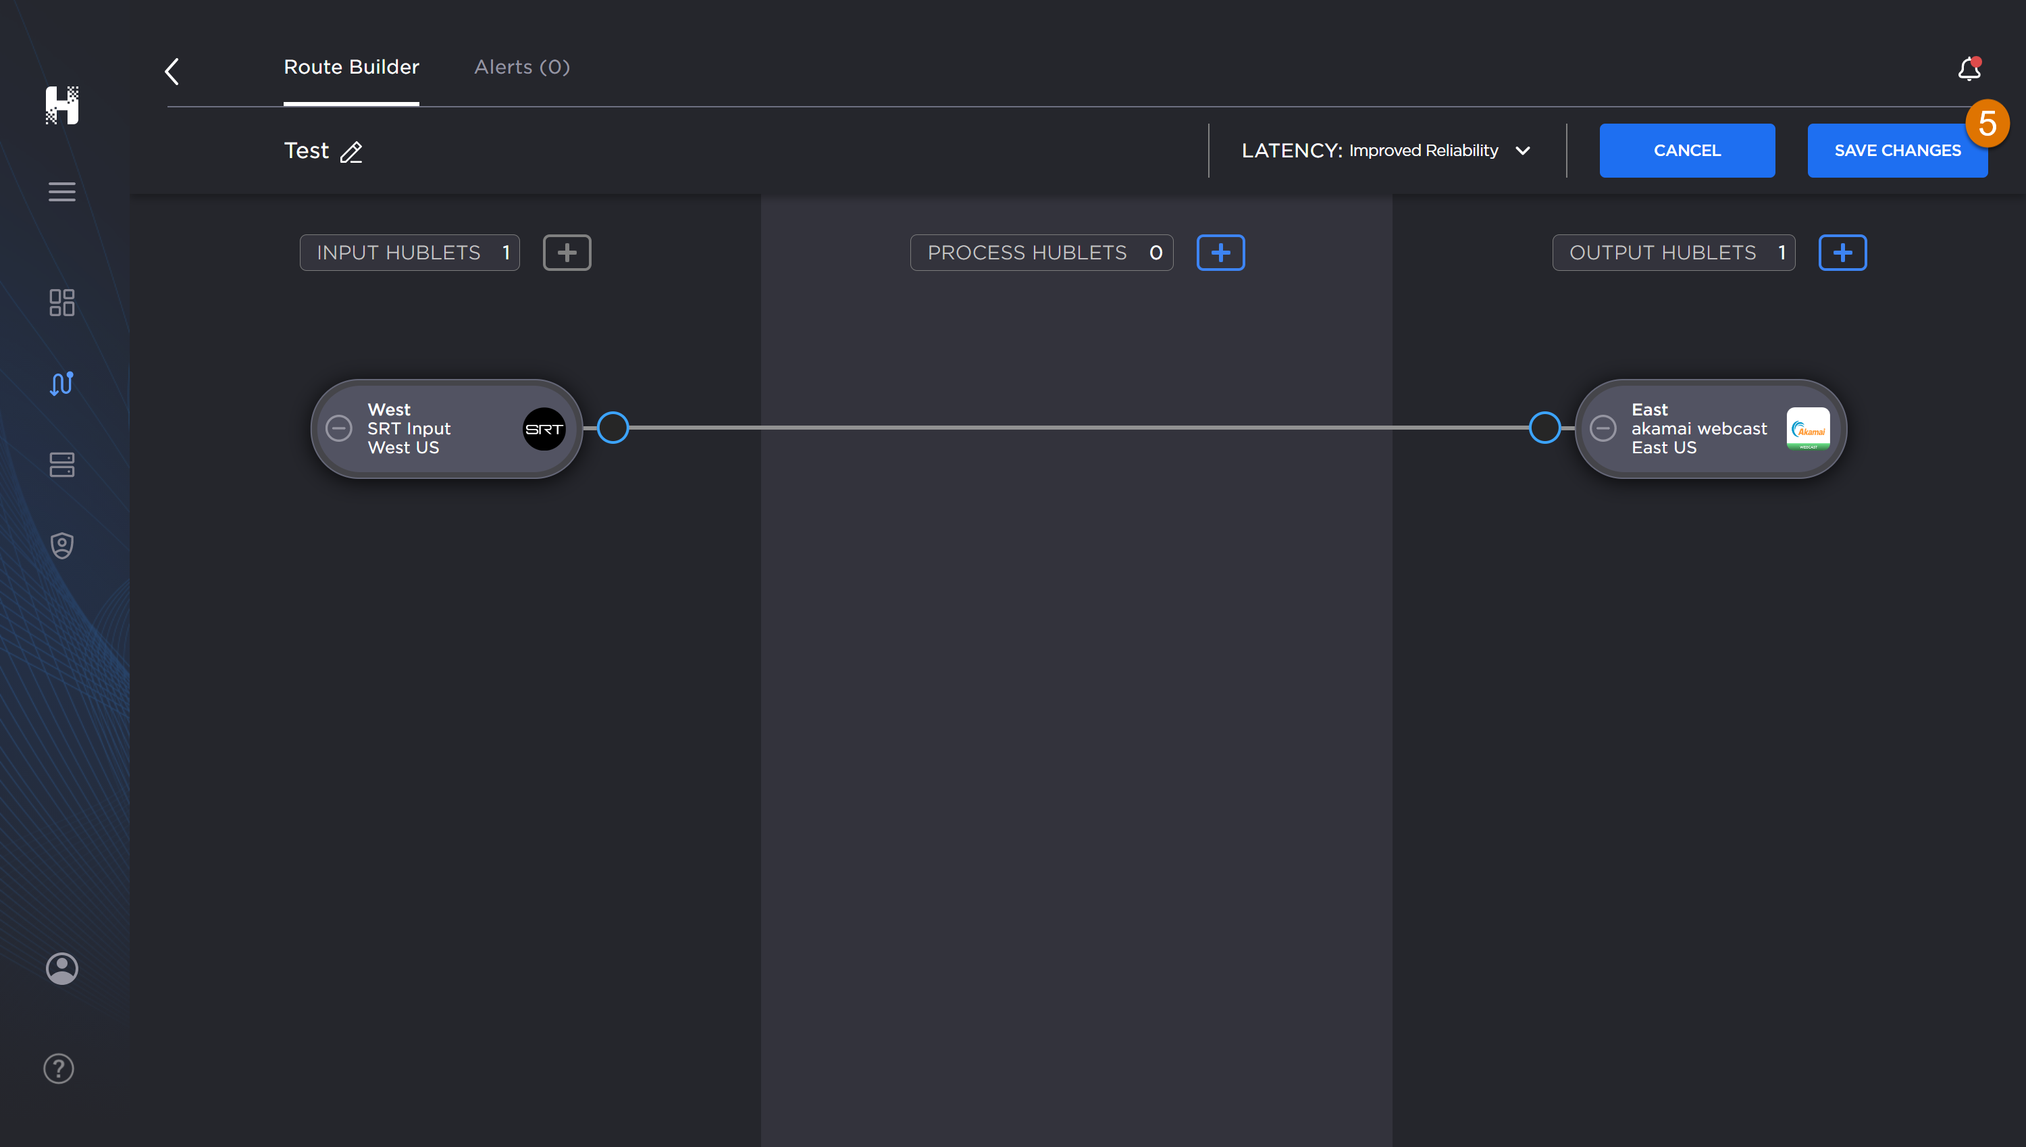This screenshot has width=2026, height=1147.
Task: Edit the Test route name
Action: coord(352,153)
